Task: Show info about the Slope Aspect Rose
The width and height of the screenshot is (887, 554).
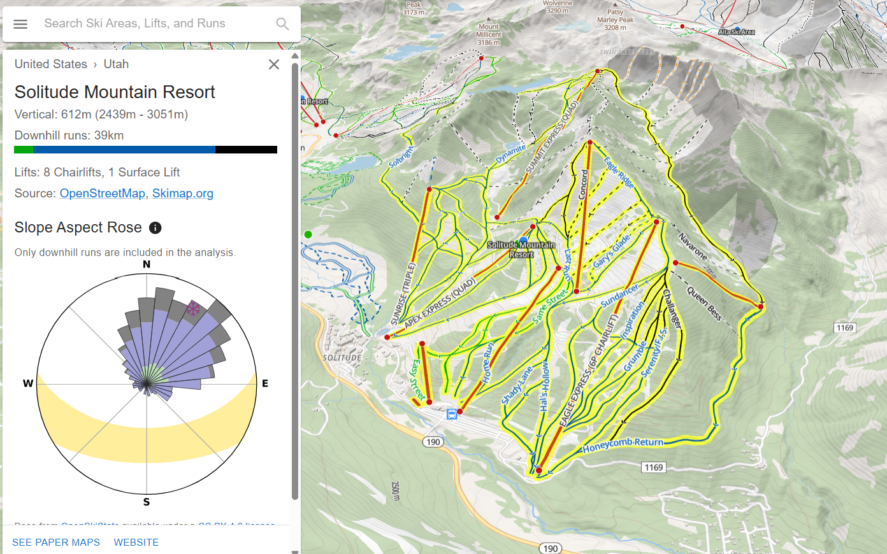Action: (155, 228)
